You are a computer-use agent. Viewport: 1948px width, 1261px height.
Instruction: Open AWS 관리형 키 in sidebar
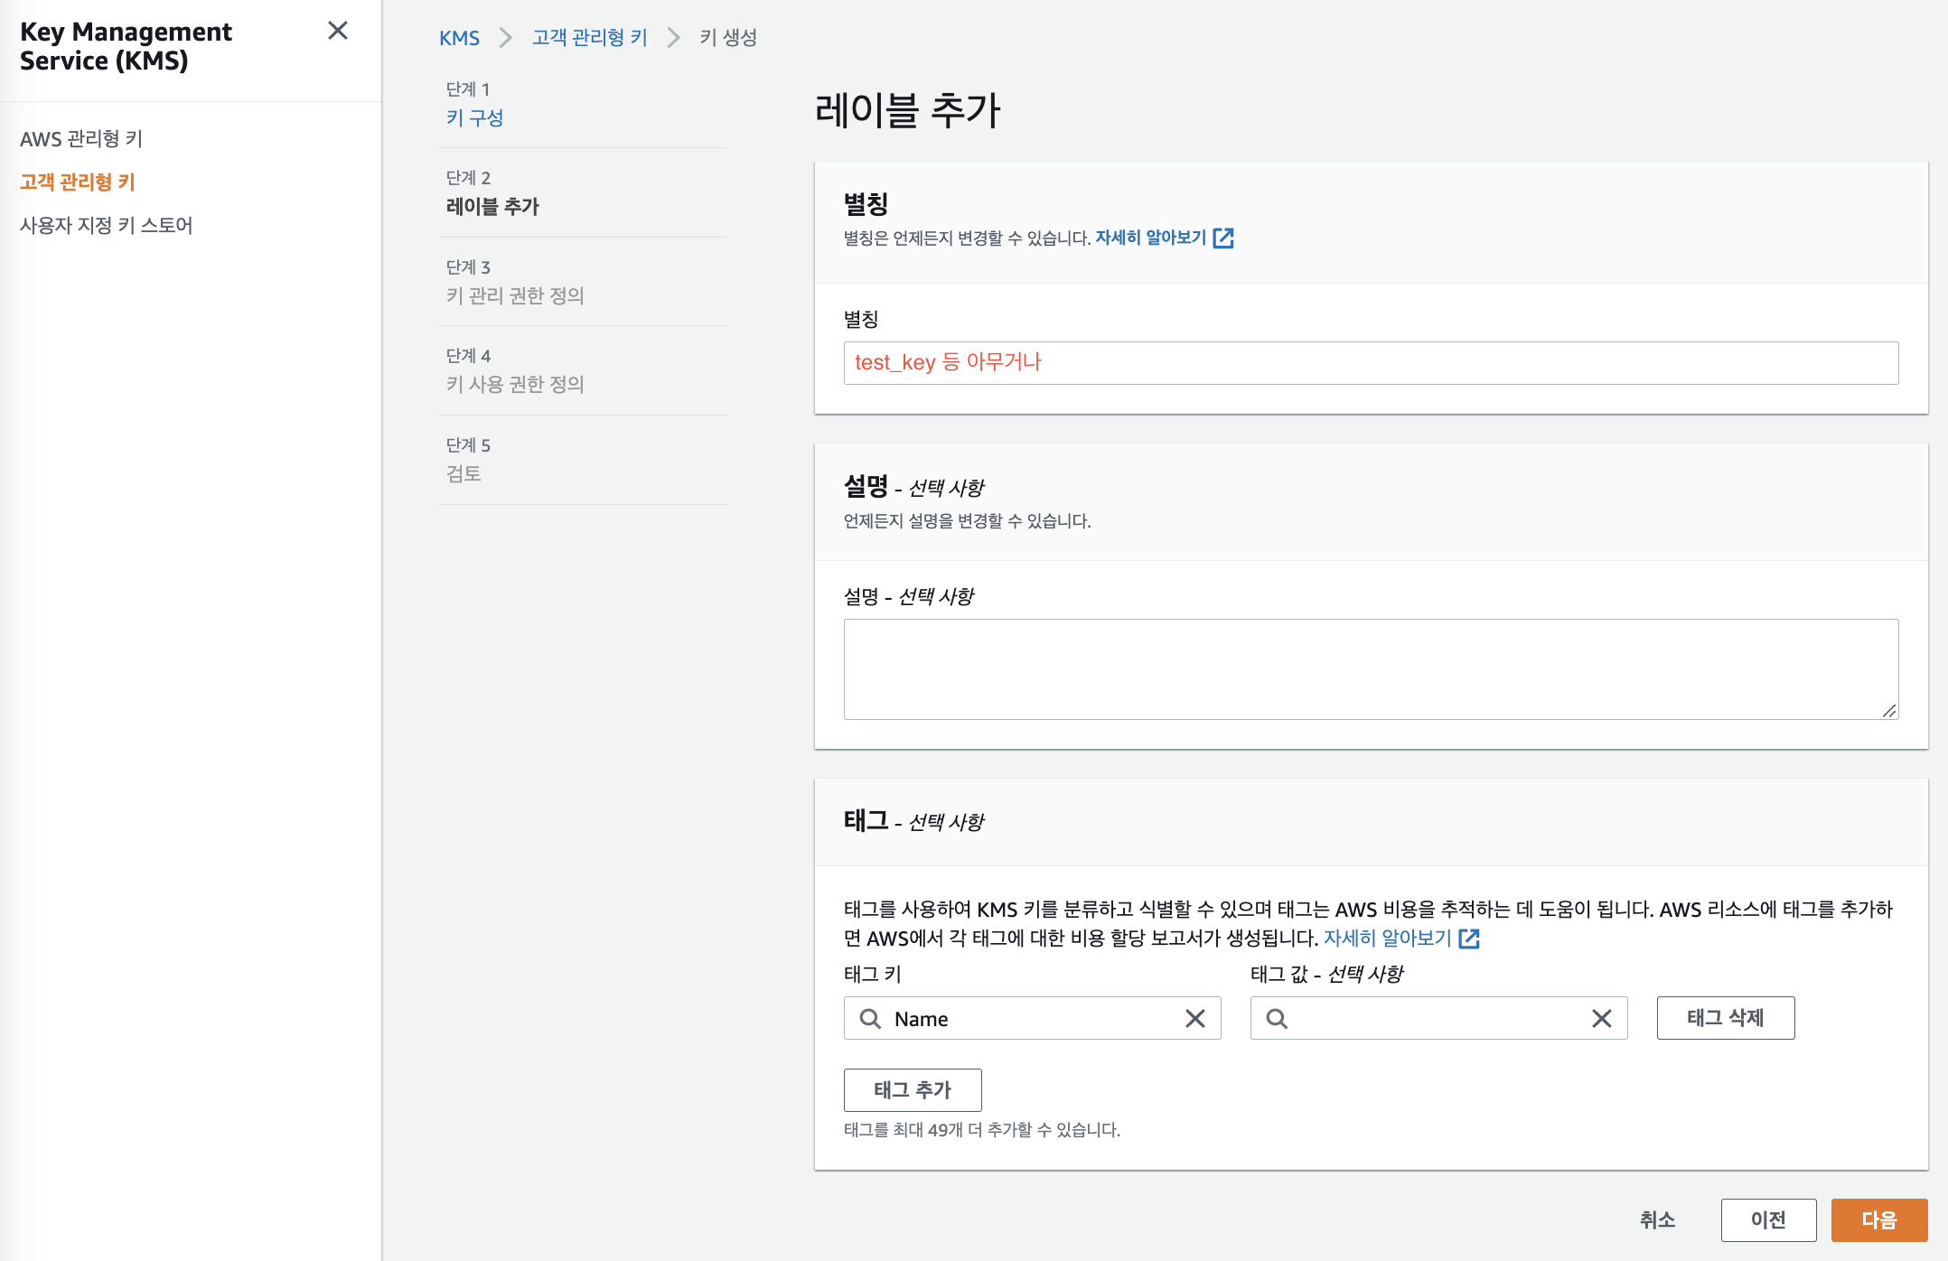(x=81, y=138)
